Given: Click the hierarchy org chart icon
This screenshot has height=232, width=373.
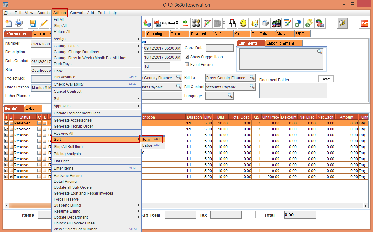Looking at the screenshot, I should pos(232,23).
